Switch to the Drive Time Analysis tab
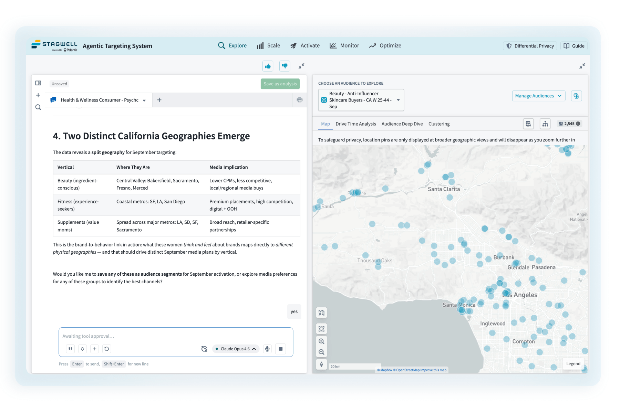 tap(356, 124)
